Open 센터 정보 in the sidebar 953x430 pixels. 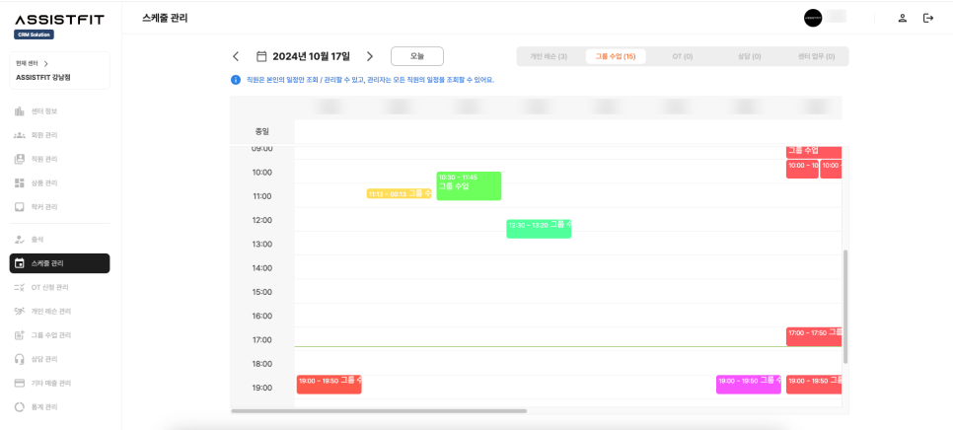click(44, 111)
